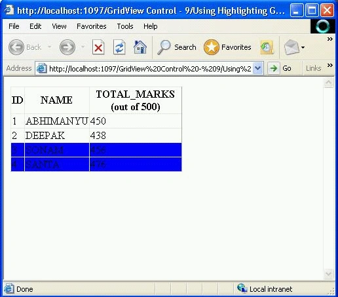Click inside the address URL field
Viewport: 338px width, 297px height.
(x=150, y=69)
